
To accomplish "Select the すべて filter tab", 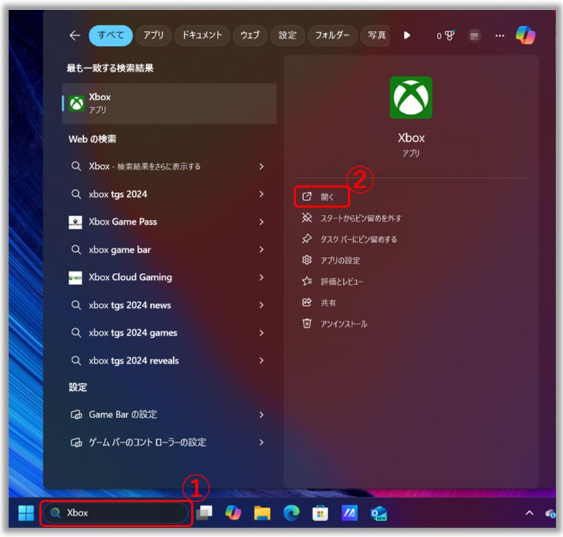I will point(110,35).
